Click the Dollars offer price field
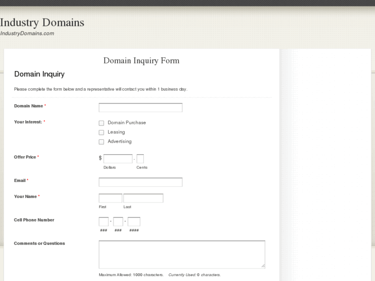 118,159
